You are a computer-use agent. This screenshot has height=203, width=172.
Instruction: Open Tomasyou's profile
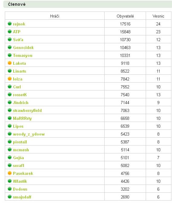23,56
